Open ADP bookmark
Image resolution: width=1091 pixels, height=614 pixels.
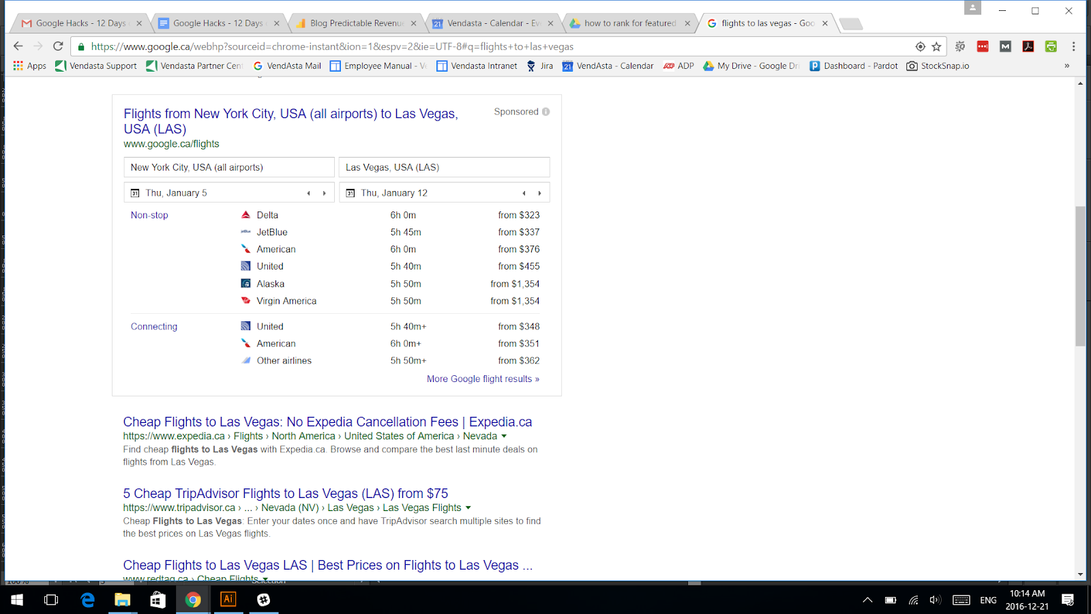pos(678,66)
